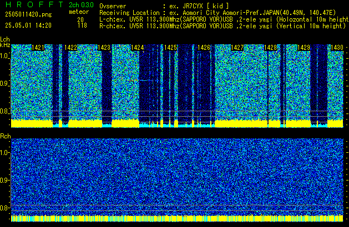Click the Ovserver line with JR7CYX
The image size is (349, 227).
coord(164,6)
